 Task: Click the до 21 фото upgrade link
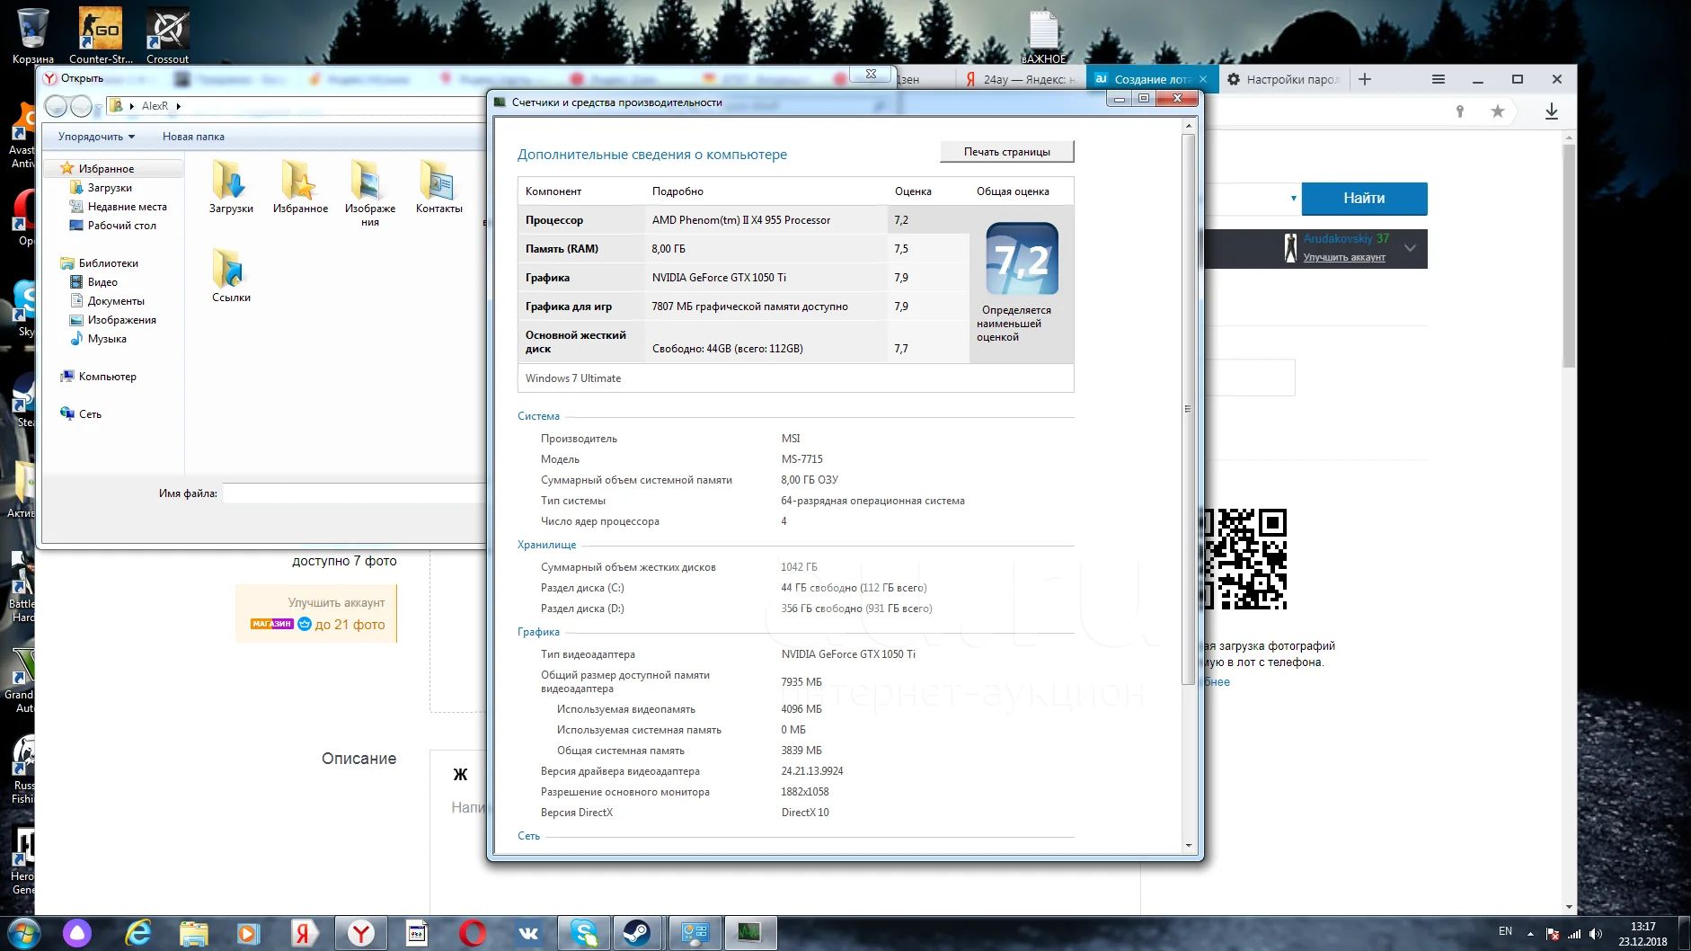tap(350, 625)
